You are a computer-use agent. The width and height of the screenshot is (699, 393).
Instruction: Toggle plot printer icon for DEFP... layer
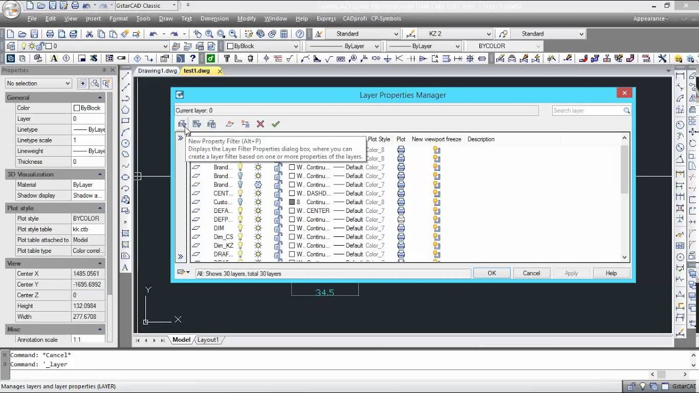401,219
